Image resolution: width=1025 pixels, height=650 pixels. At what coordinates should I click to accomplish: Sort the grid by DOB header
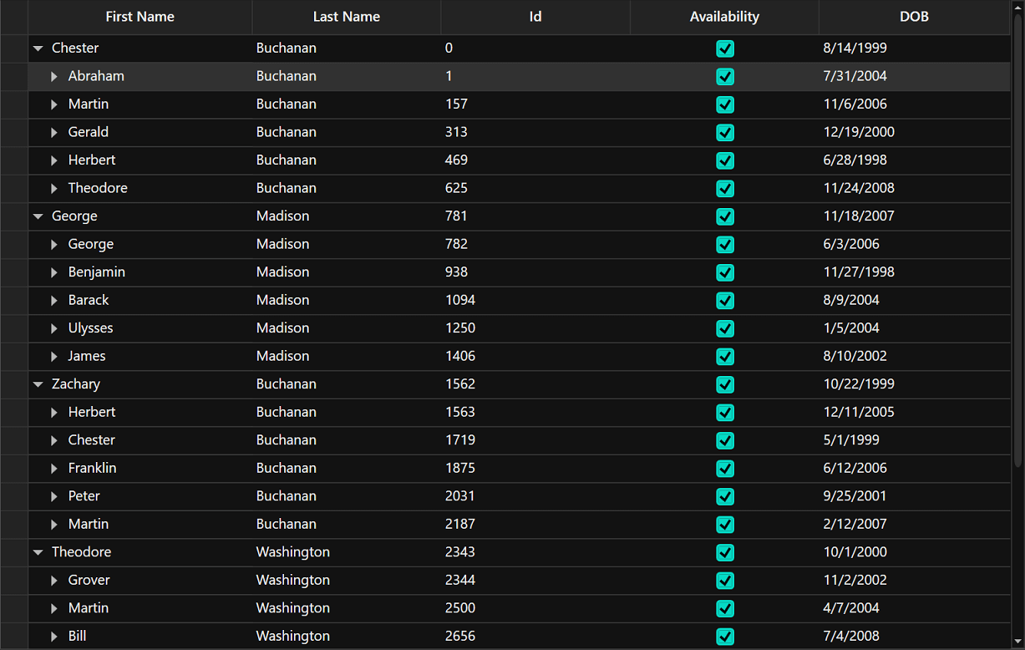[914, 17]
